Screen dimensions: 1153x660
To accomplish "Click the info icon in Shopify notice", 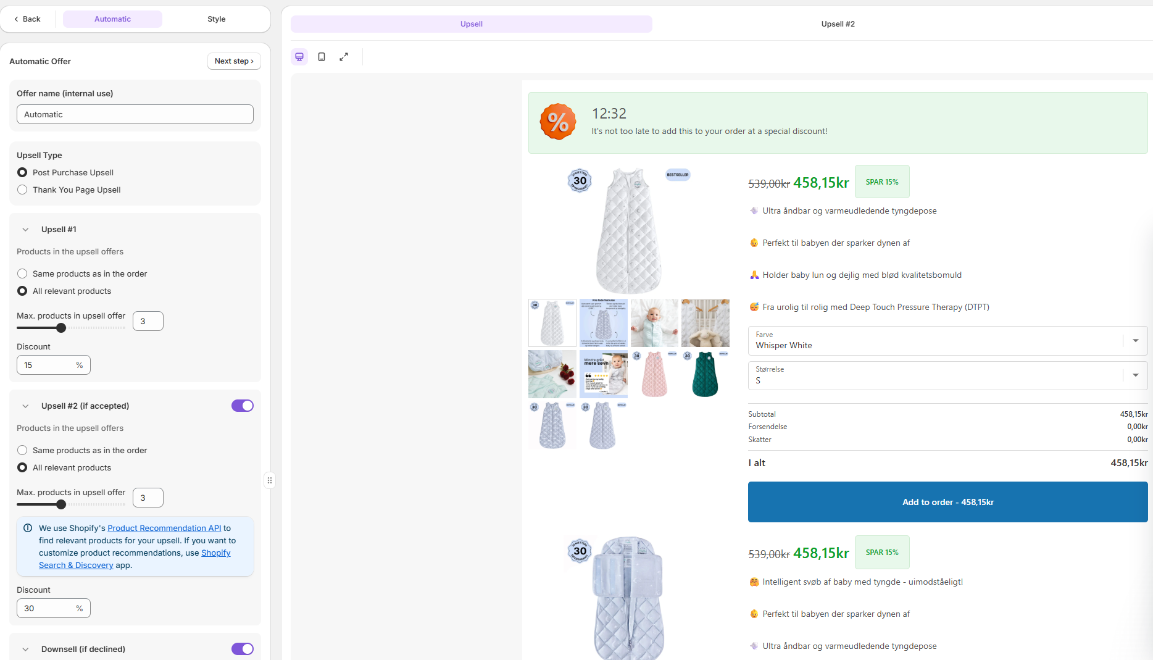I will 28,528.
